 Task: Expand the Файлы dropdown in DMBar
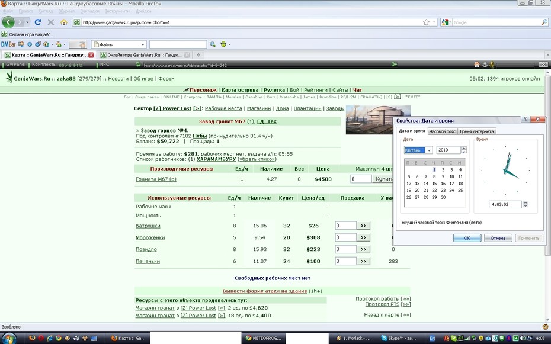point(143,44)
